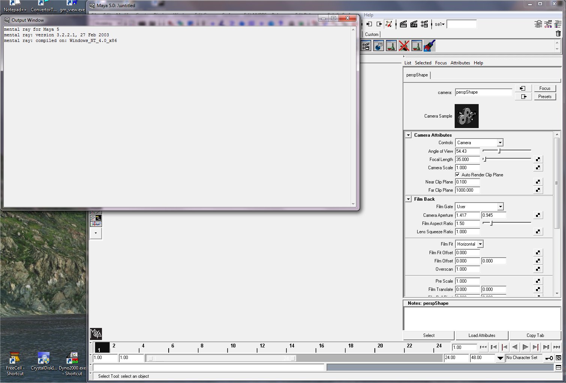Open the Dyno2000.exe desktop shortcut
Viewport: 566px width, 383px height.
(x=72, y=364)
